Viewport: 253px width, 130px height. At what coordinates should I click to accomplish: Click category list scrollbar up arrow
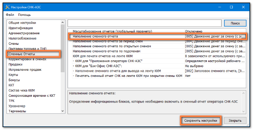[x=63, y=23]
